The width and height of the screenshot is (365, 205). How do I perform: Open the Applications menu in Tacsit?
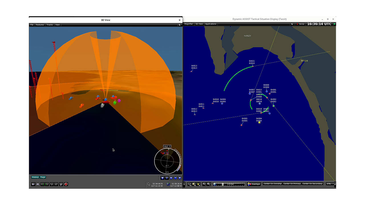coord(211,24)
